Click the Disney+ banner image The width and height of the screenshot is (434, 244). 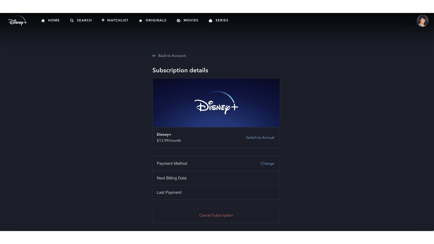[x=216, y=102]
